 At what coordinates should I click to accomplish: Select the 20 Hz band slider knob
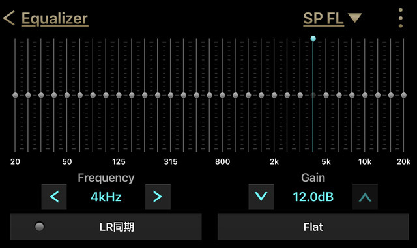(x=15, y=95)
